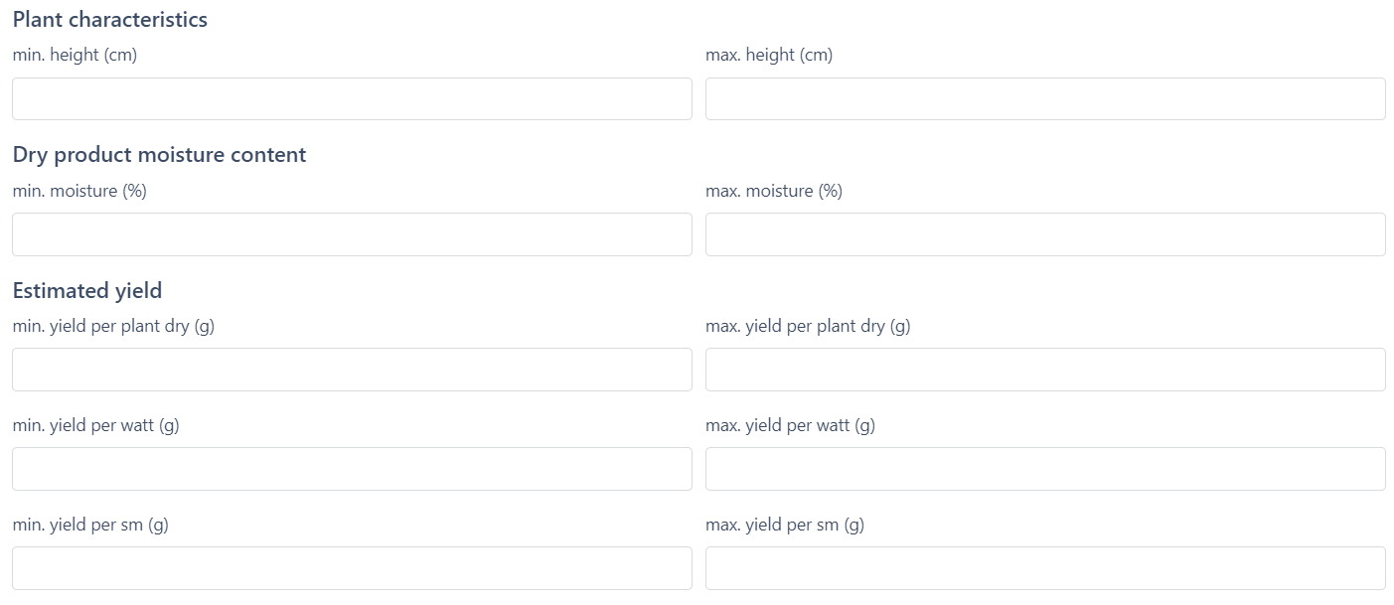Select the min. moisture (%) input field
Screen dimensions: 1394x605
pyautogui.click(x=352, y=234)
